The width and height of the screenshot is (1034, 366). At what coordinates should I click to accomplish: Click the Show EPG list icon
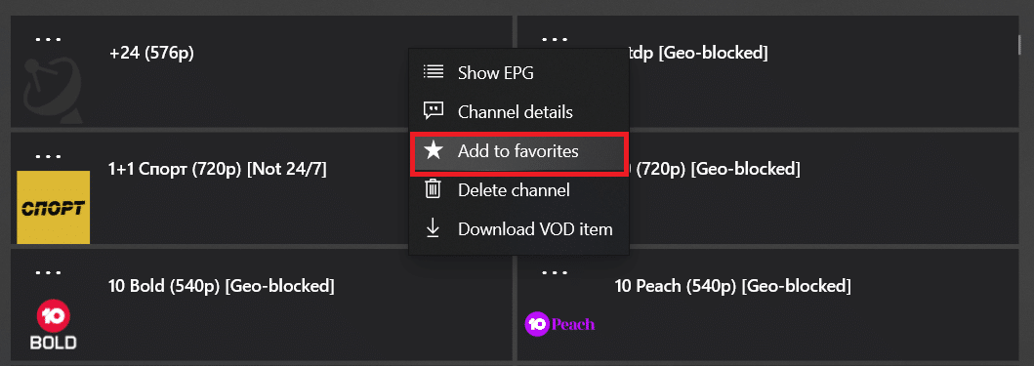(x=434, y=72)
